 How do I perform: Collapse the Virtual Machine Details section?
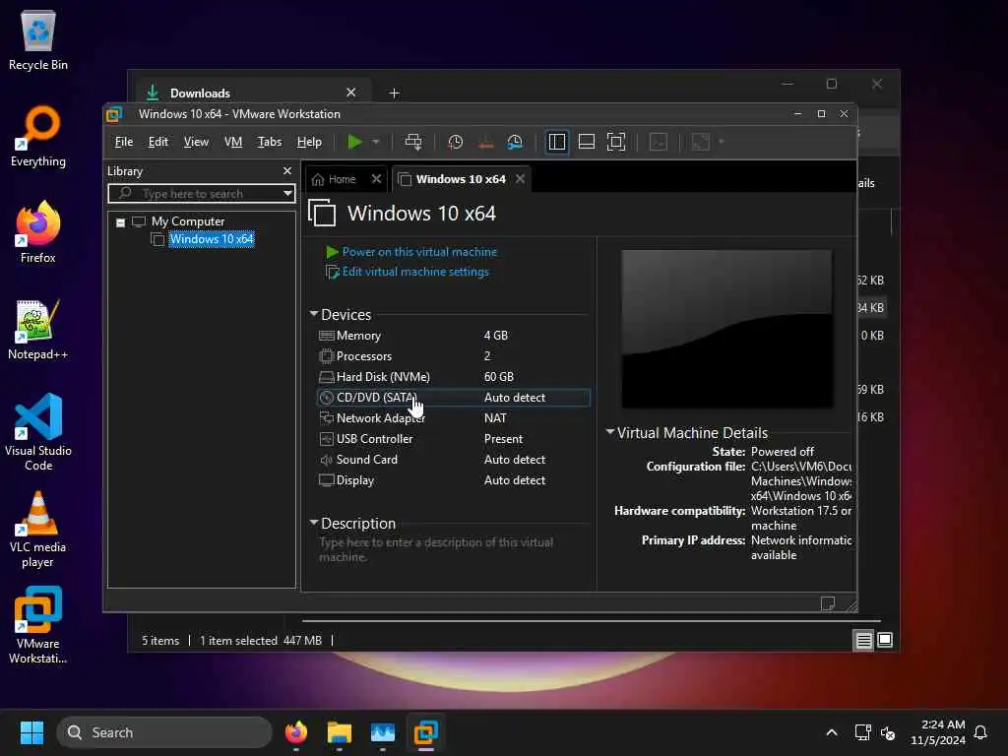pyautogui.click(x=610, y=432)
